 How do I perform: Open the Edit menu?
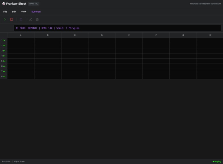click(14, 12)
